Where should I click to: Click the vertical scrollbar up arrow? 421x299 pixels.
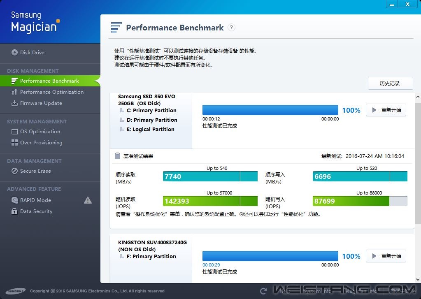tap(418, 97)
